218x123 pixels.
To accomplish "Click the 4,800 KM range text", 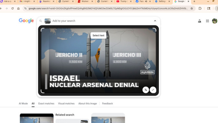I will (120, 62).
